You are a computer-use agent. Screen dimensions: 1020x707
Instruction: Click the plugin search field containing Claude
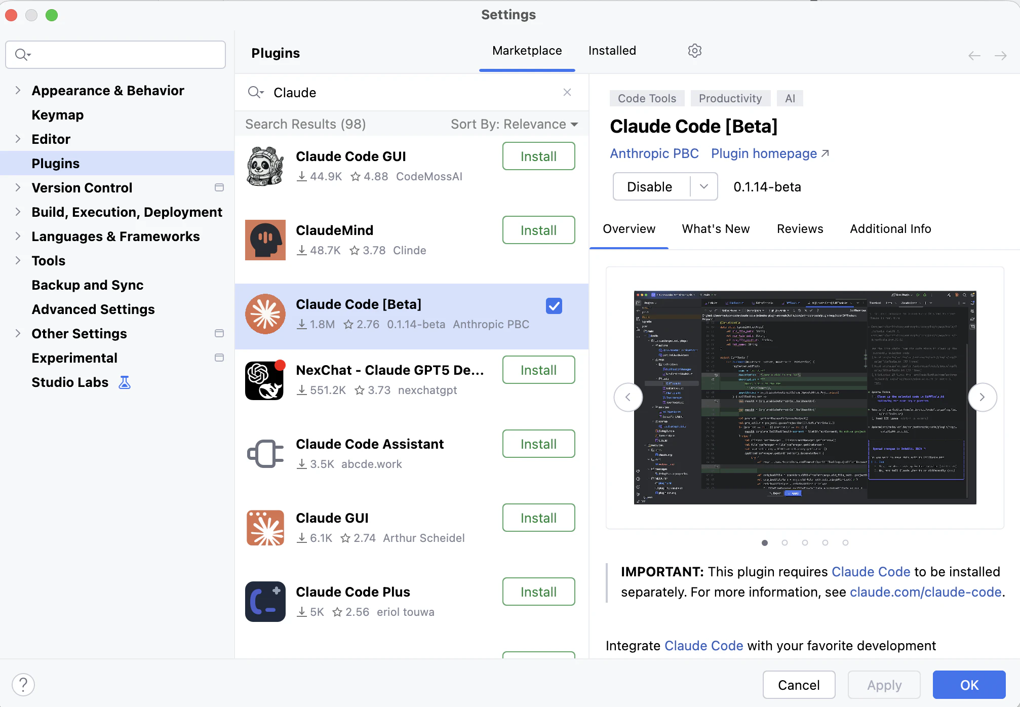click(x=411, y=92)
